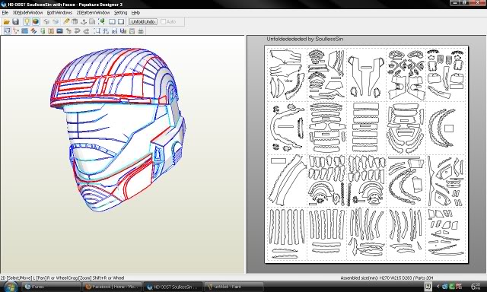Switch to the Facebook browser taskbar button

click(113, 287)
